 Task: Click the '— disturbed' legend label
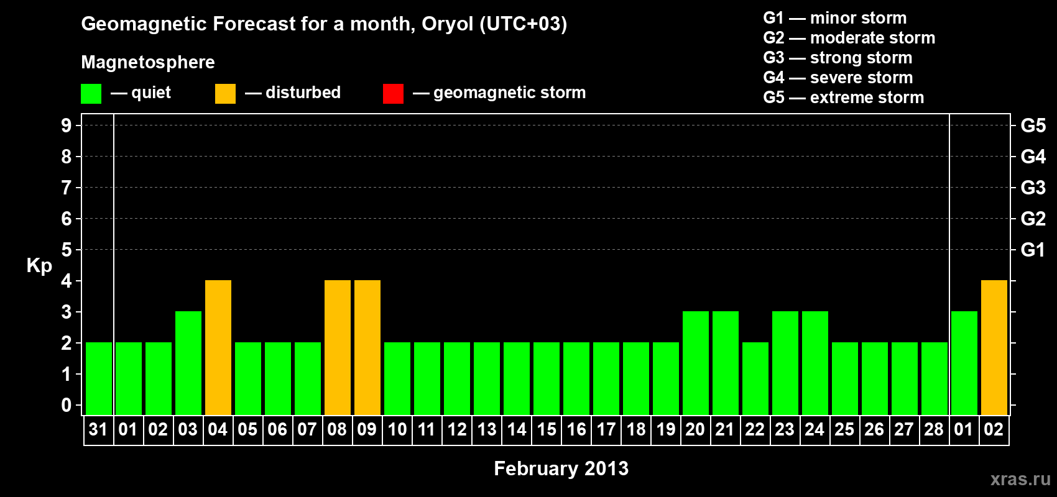[293, 93]
